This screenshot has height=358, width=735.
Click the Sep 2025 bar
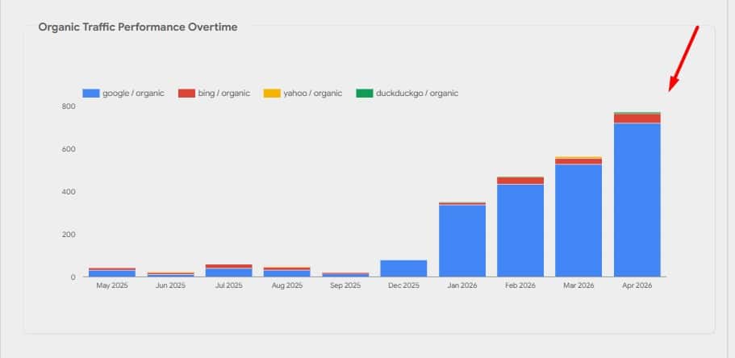tap(345, 275)
